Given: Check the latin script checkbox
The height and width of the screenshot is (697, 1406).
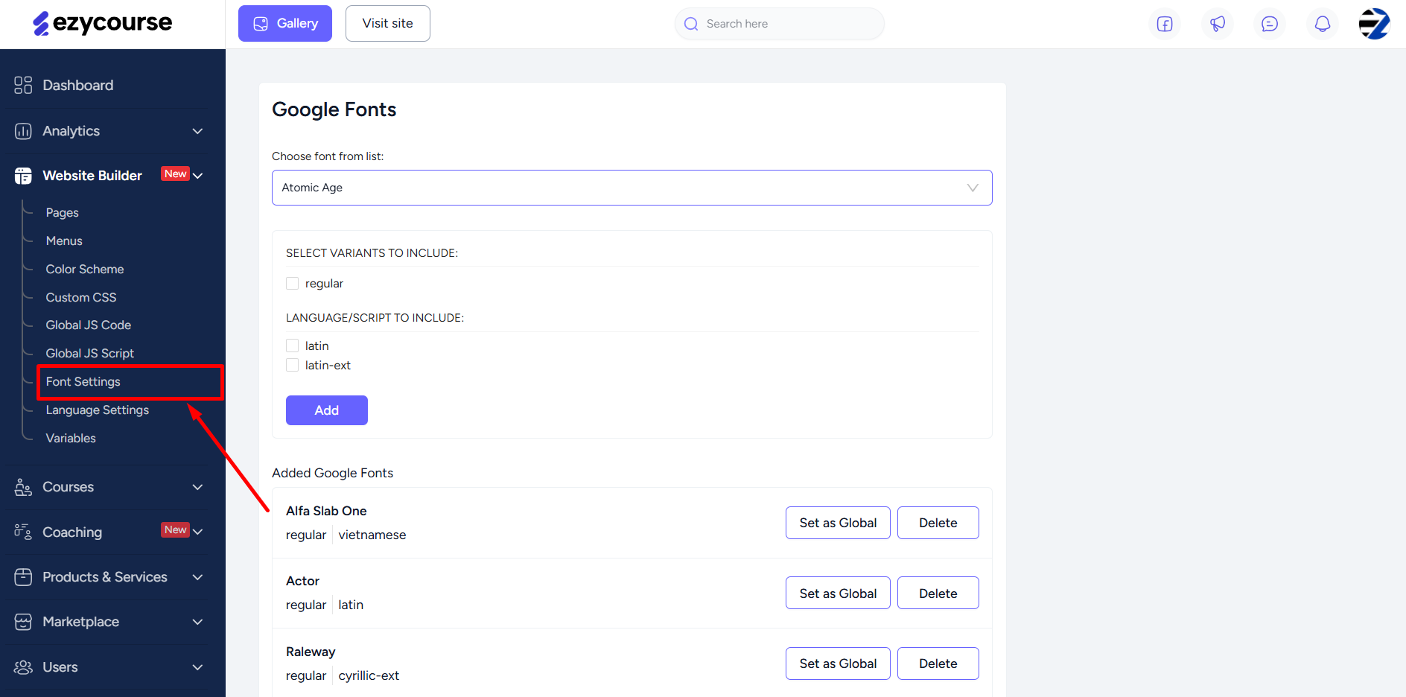Looking at the screenshot, I should (x=293, y=346).
